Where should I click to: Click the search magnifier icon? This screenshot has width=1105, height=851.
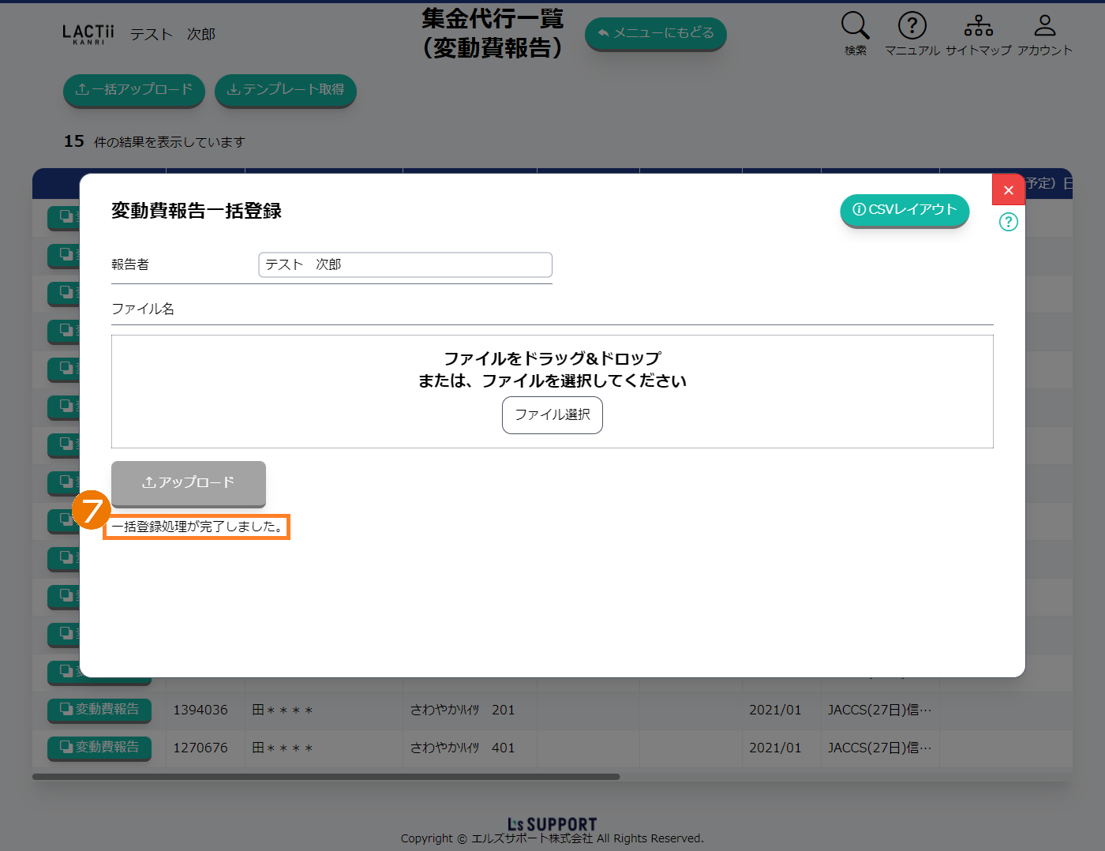(855, 27)
